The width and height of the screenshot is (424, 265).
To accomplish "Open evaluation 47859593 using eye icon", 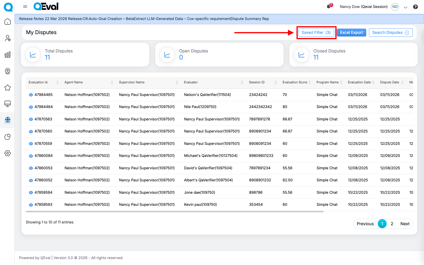I will pyautogui.click(x=31, y=205).
